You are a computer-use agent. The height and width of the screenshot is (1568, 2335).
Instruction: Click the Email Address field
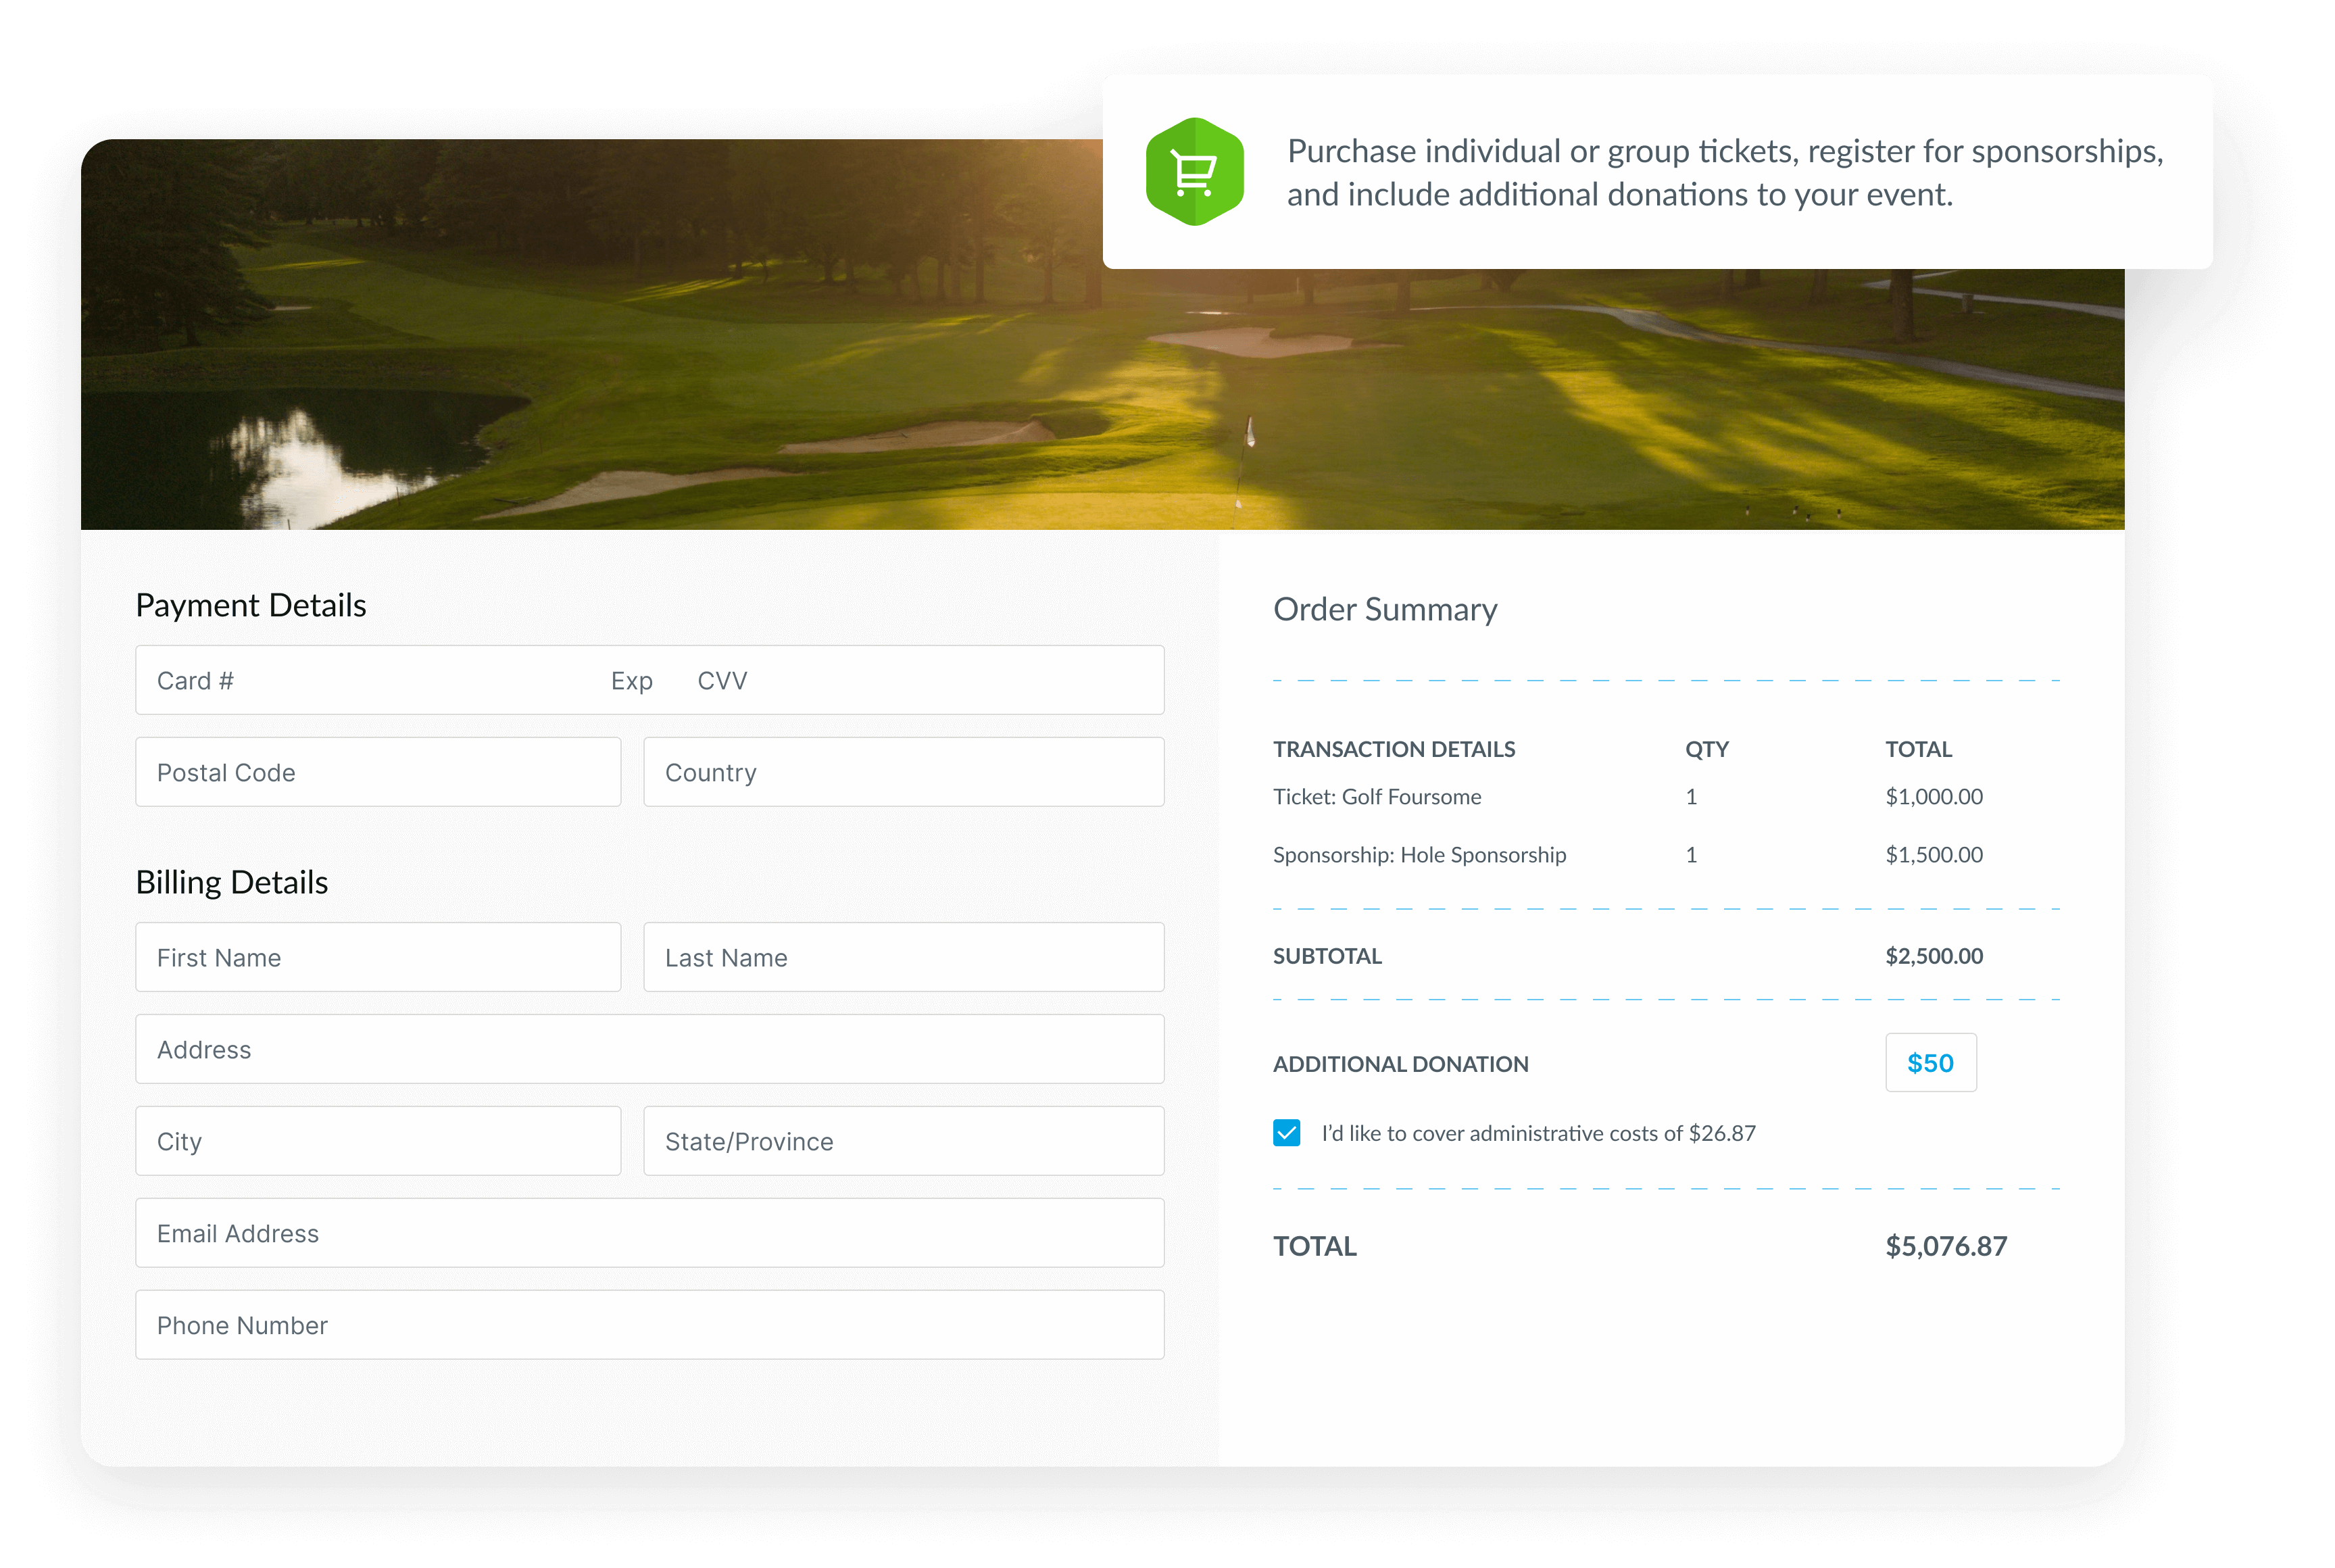[649, 1233]
